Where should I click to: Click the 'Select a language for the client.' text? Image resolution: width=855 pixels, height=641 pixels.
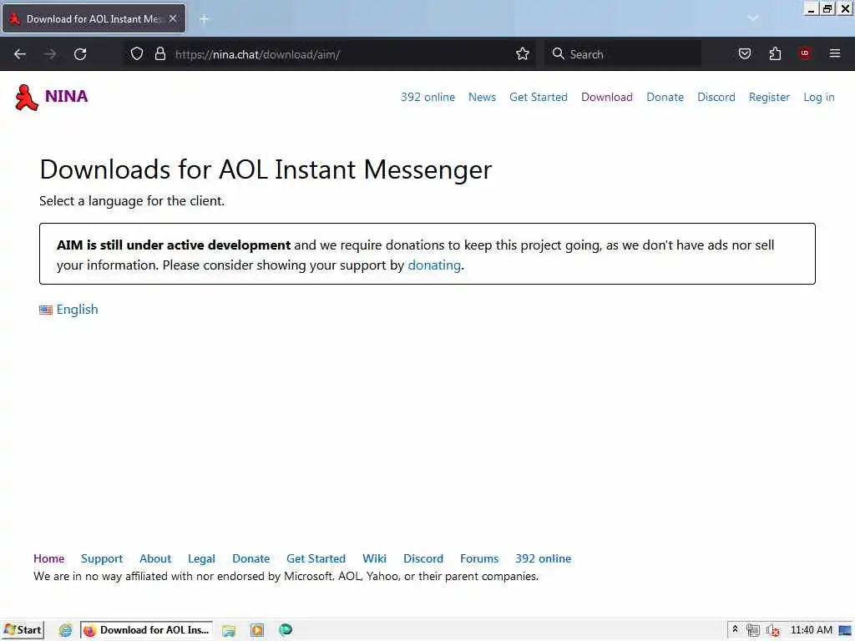(x=131, y=201)
